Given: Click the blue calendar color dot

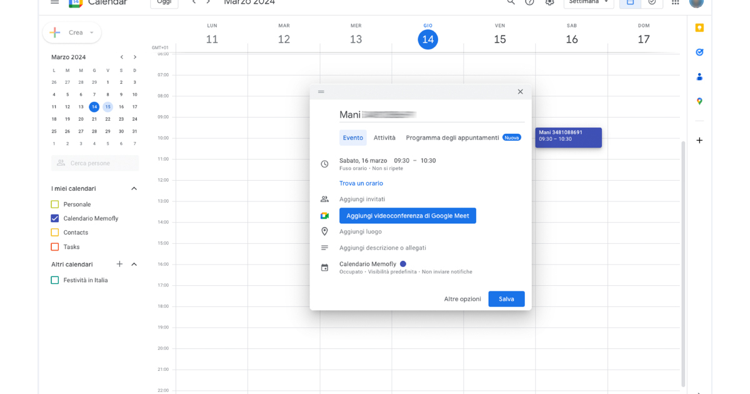Looking at the screenshot, I should click(x=403, y=264).
